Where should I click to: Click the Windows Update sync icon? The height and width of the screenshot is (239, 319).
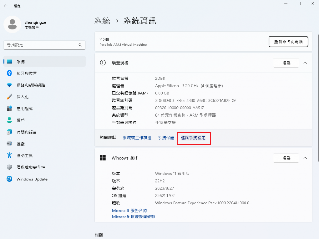point(9,179)
